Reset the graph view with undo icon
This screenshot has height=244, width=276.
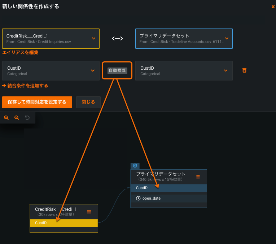(x=27, y=118)
